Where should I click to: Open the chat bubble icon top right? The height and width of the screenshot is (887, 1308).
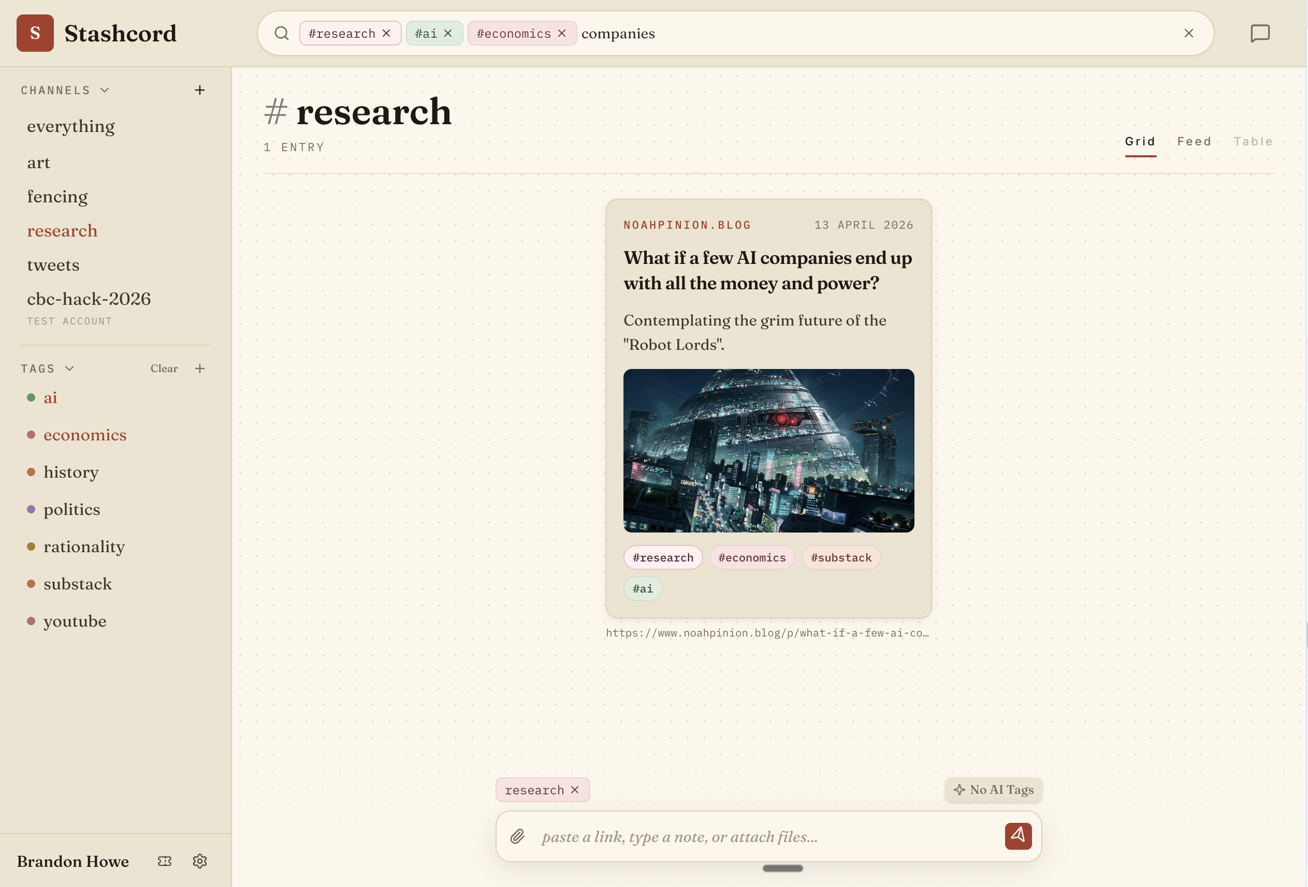pos(1260,33)
